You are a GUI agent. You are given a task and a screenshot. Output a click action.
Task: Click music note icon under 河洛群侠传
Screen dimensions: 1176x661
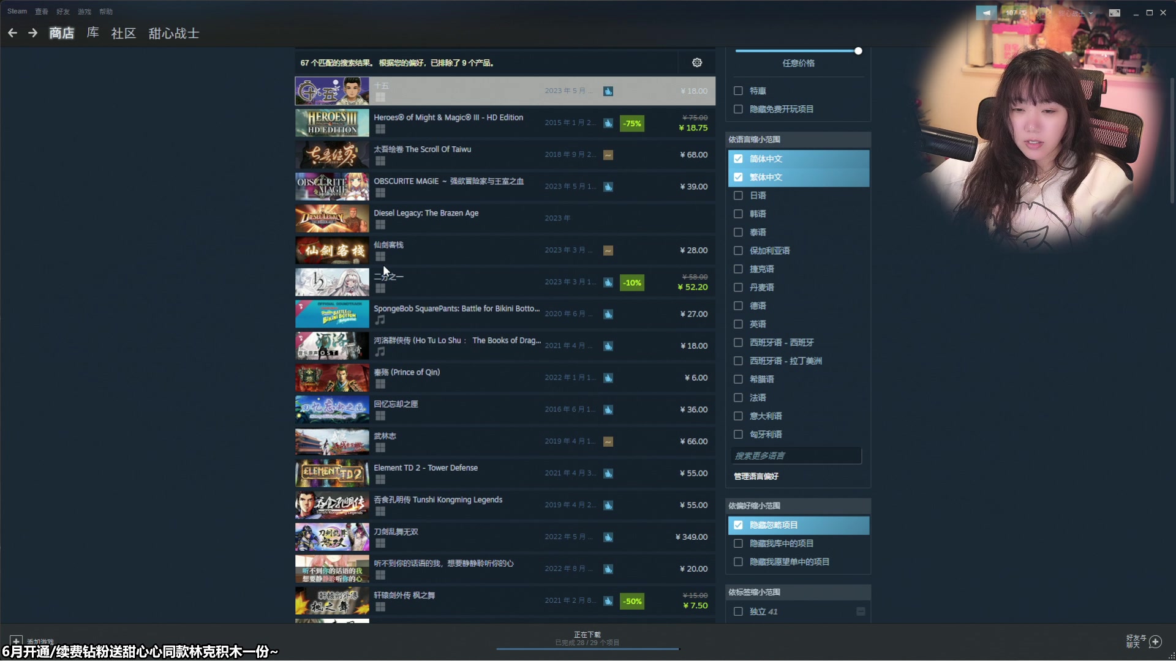coord(380,352)
